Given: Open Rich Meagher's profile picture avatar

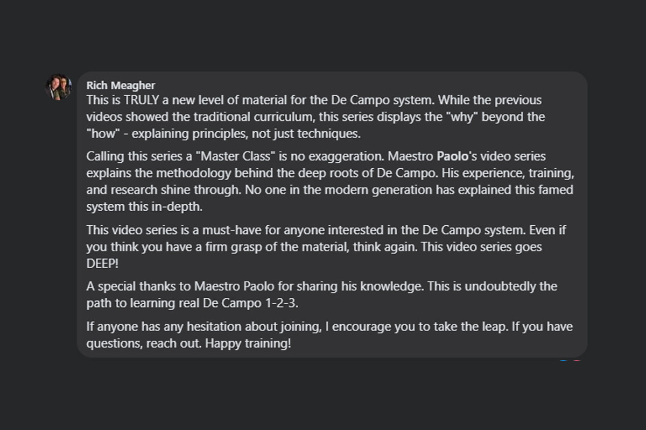Looking at the screenshot, I should tap(59, 87).
